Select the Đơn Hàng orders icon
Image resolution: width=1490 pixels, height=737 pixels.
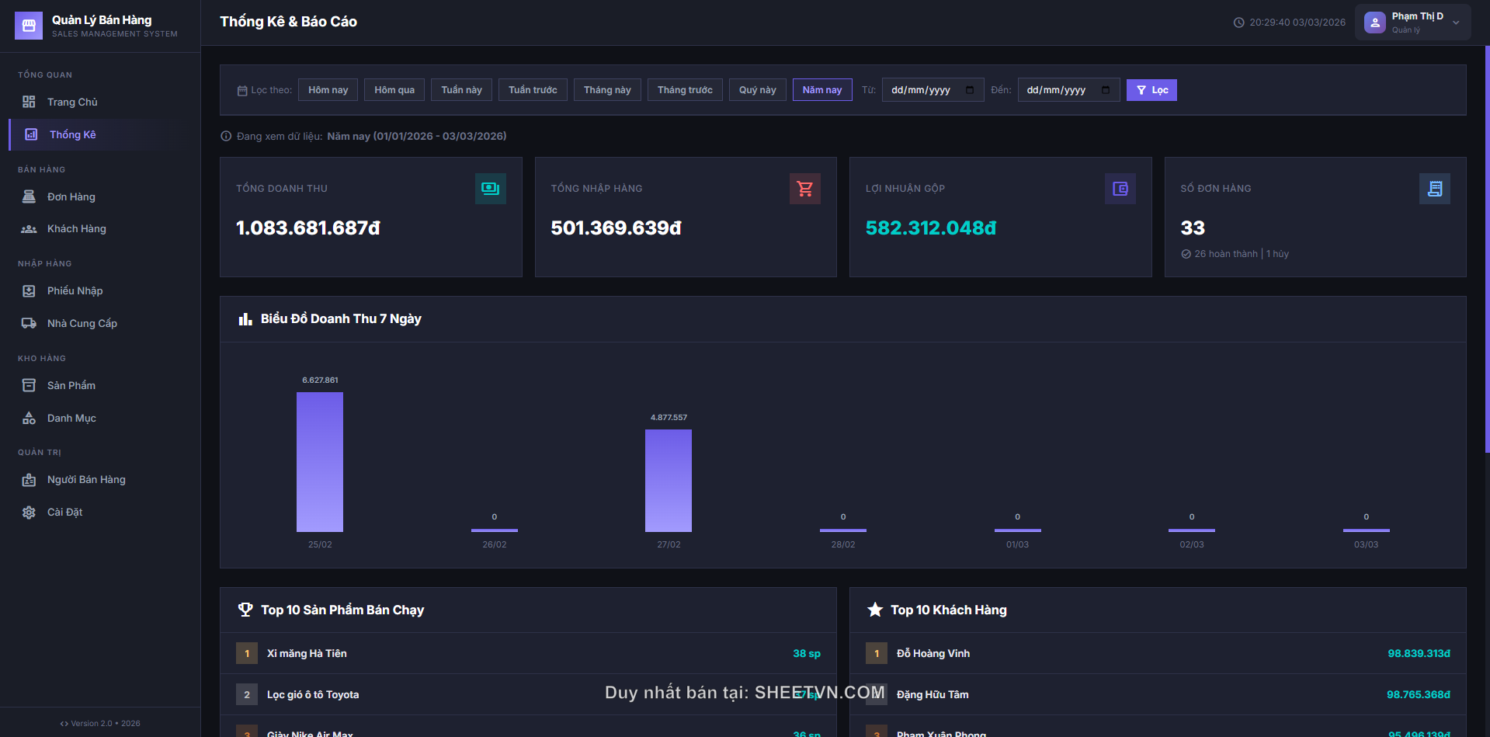pyautogui.click(x=29, y=196)
